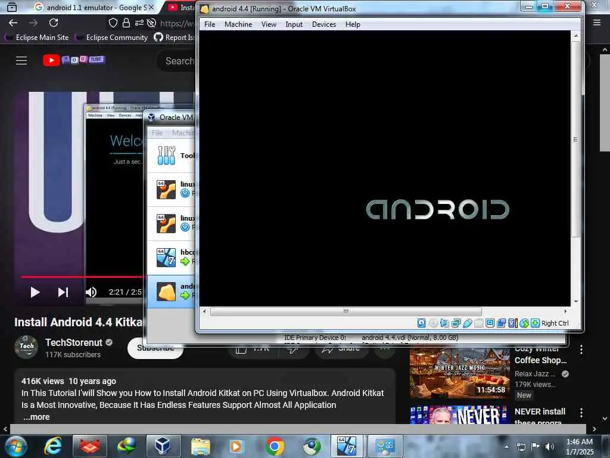Close the 'android 1.1 emulator' browser tab
Screen dimensions: 610x458
pos(151,7)
